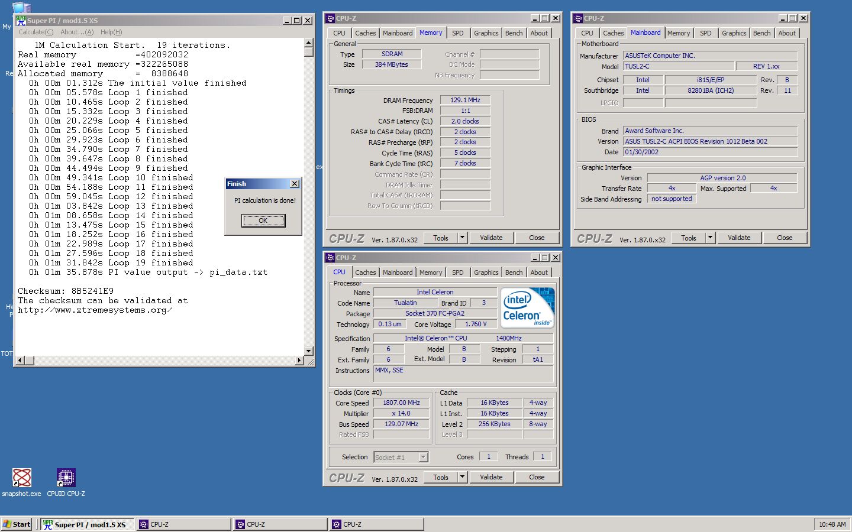This screenshot has width=852, height=532.
Task: Activate the first CPU-Z taskbar button
Action: pyautogui.click(x=183, y=524)
